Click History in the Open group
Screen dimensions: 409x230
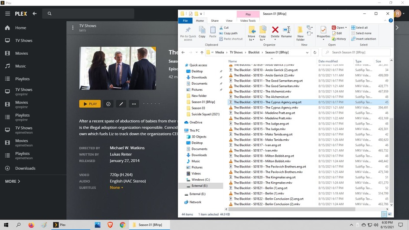click(339, 39)
